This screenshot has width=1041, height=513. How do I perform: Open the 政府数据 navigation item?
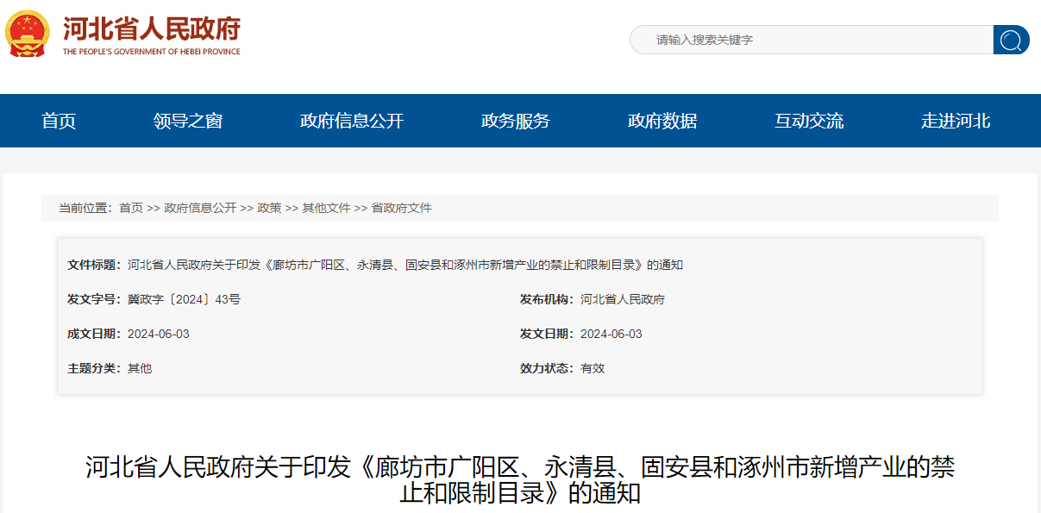coord(662,121)
